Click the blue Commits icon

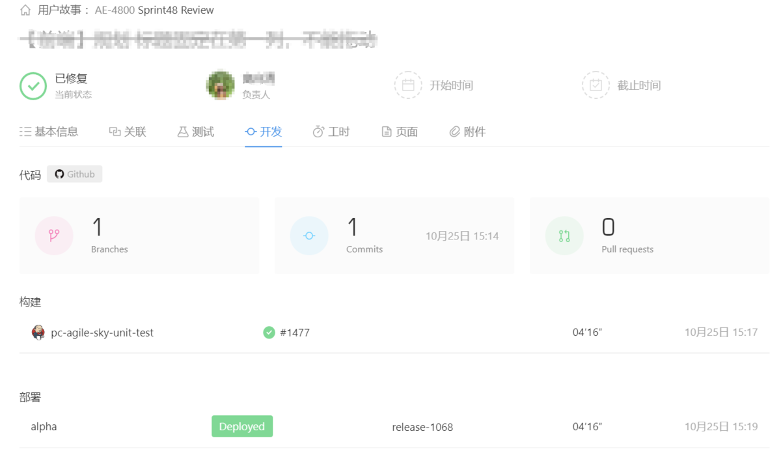click(309, 235)
